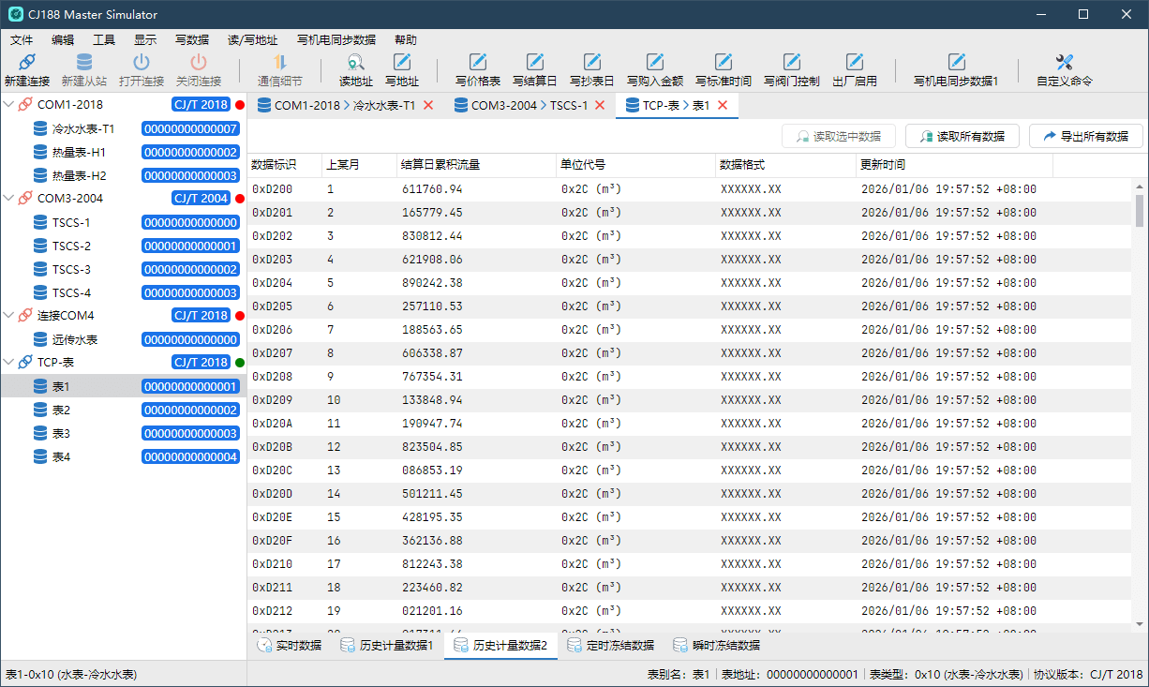The height and width of the screenshot is (687, 1149).
Task: Click the 写价格表 toolbar icon
Action: click(477, 63)
